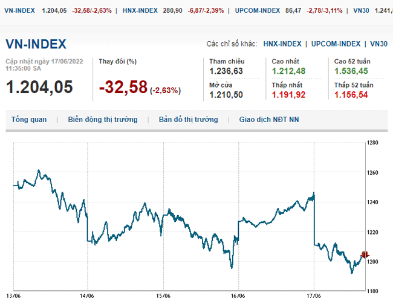Select the 14/06 date label on chart axis
This screenshot has height=307, width=393.
pos(88,296)
